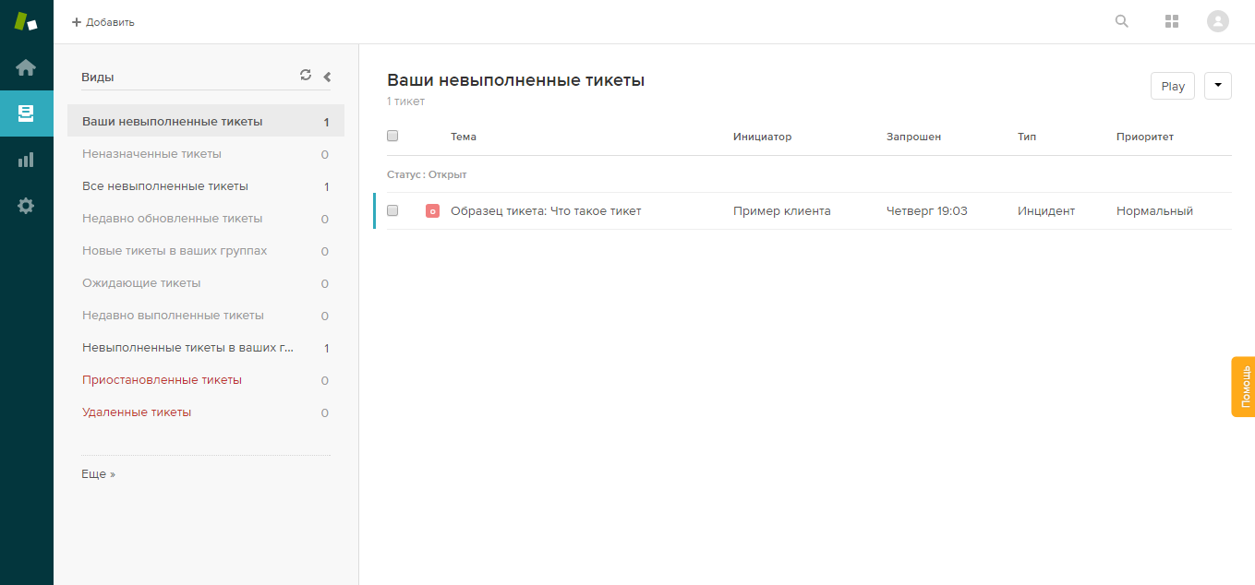The width and height of the screenshot is (1255, 585).
Task: Sort tickets by Приоритет column header
Action: 1144,137
